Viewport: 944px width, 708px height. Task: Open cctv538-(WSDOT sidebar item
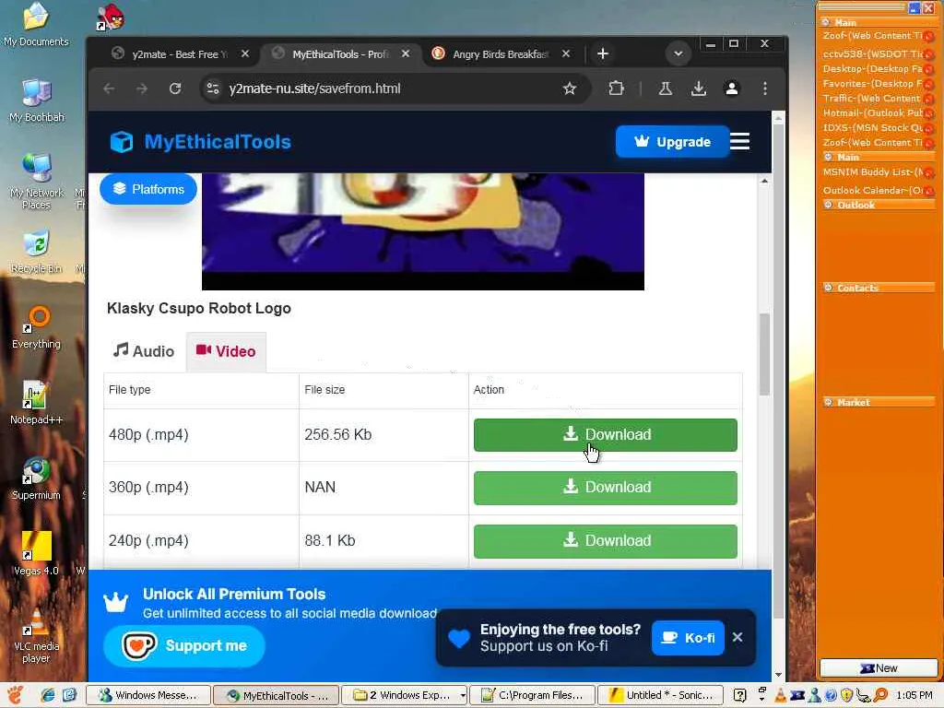[x=873, y=53]
